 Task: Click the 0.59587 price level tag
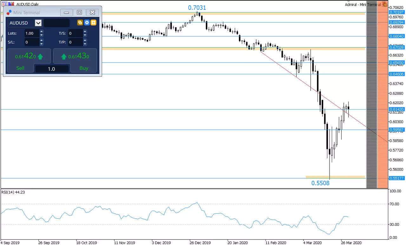tap(396, 130)
